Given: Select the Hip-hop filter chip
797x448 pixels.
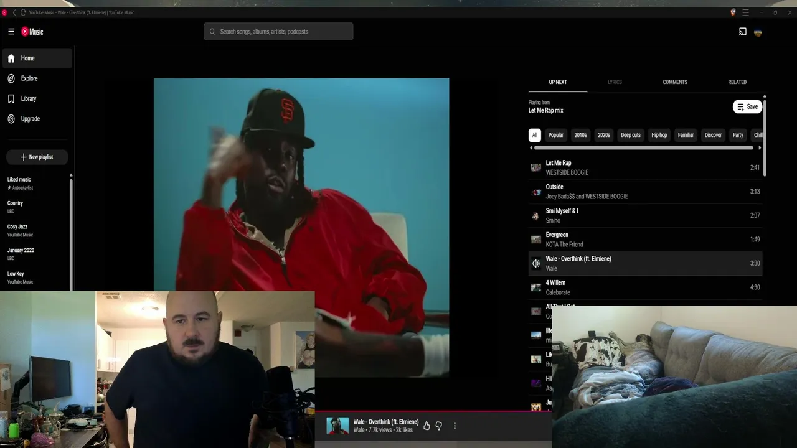Looking at the screenshot, I should 659,135.
